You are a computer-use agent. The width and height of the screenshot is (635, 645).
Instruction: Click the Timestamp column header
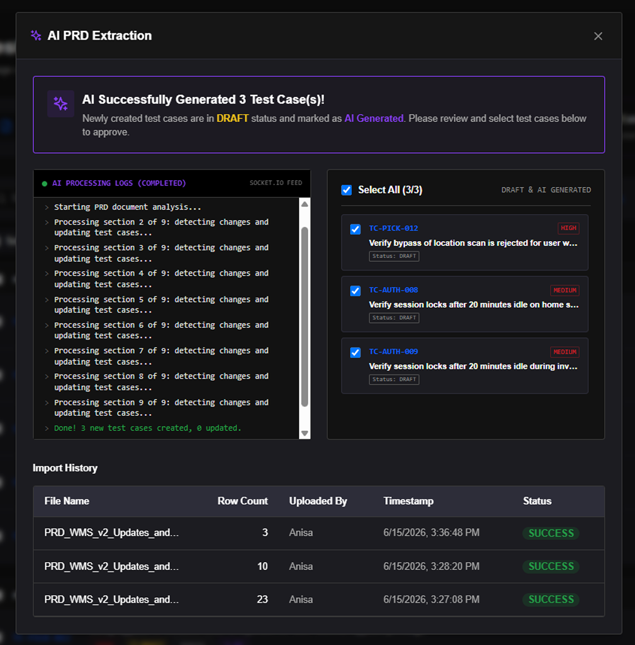[408, 501]
